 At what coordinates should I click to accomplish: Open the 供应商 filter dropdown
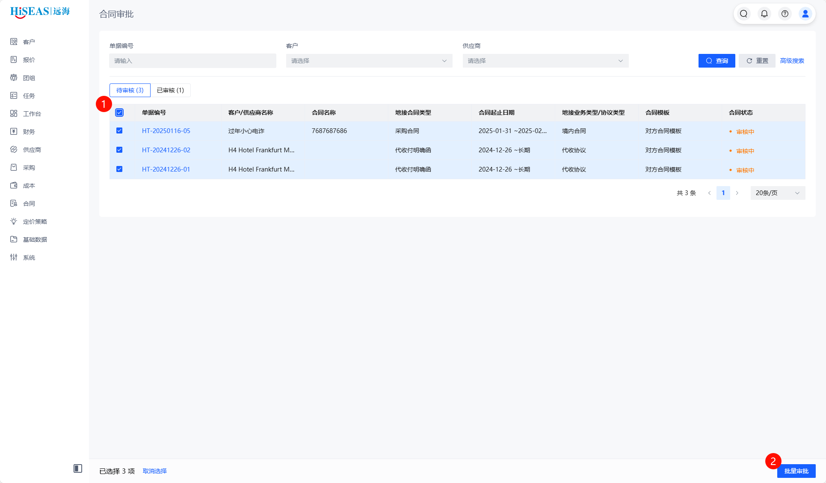pos(545,61)
